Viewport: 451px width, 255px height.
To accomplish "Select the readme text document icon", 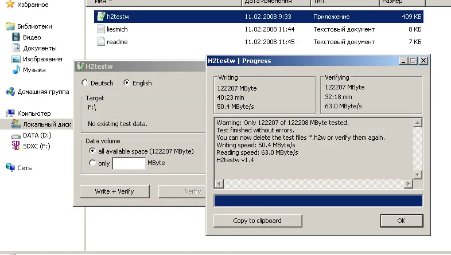I will click(x=101, y=42).
